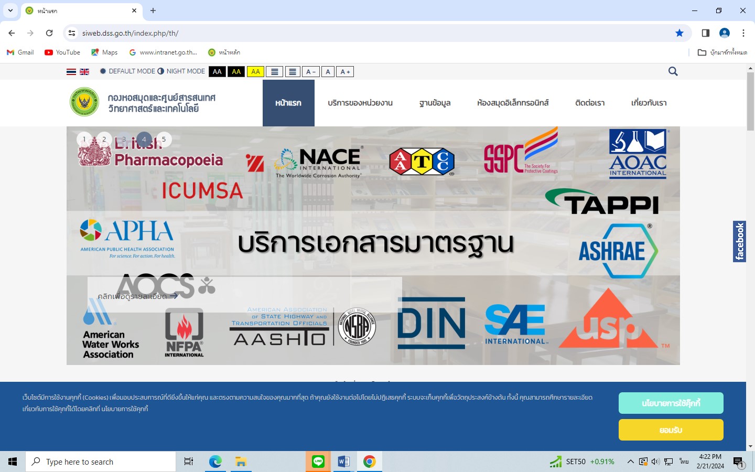Expand the ฐานข้อมูล menu

435,103
